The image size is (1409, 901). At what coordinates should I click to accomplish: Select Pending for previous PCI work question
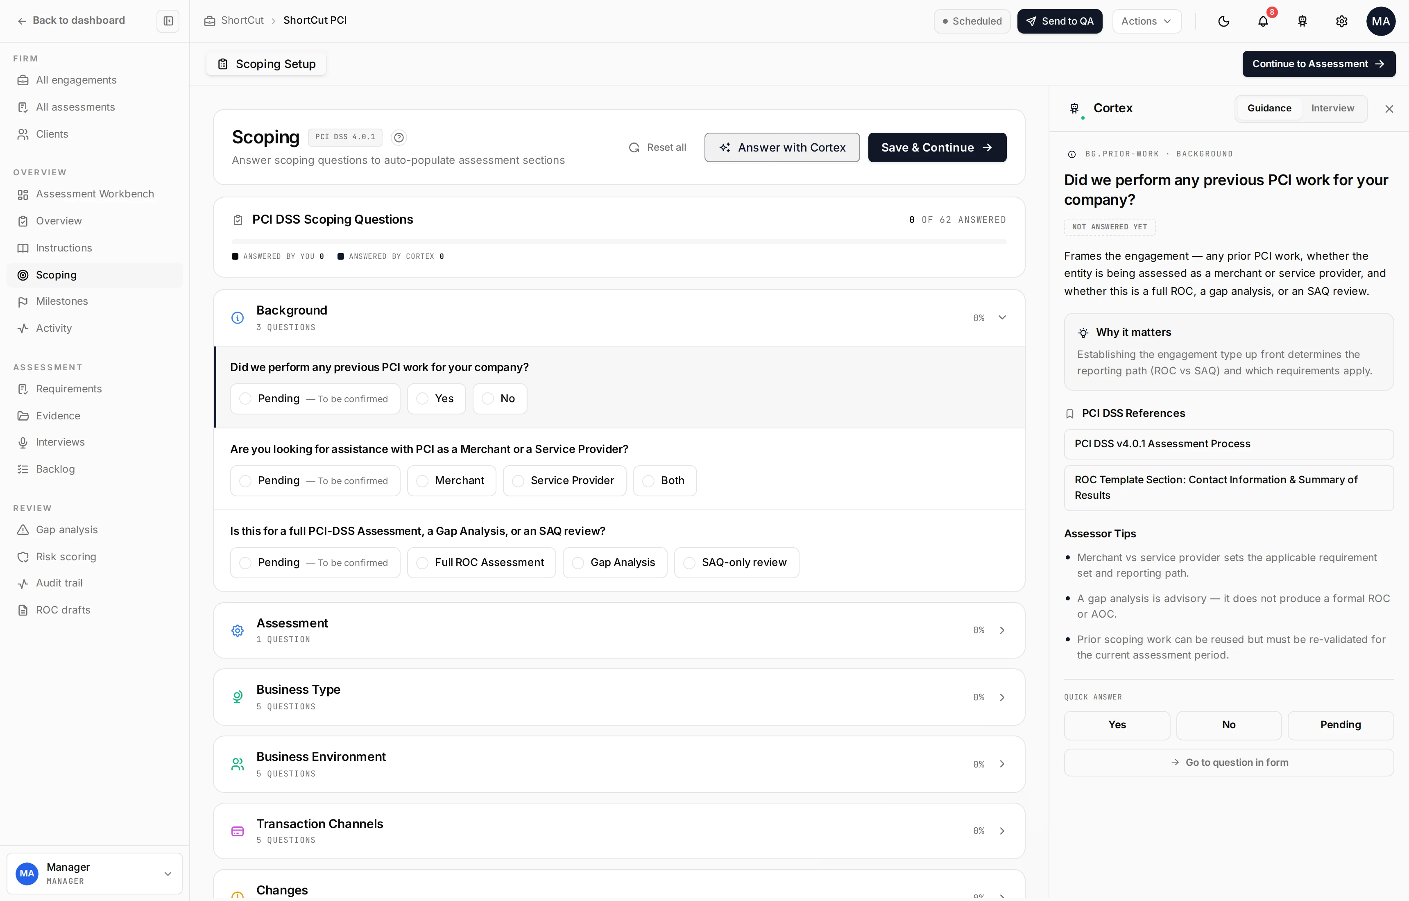tap(315, 398)
